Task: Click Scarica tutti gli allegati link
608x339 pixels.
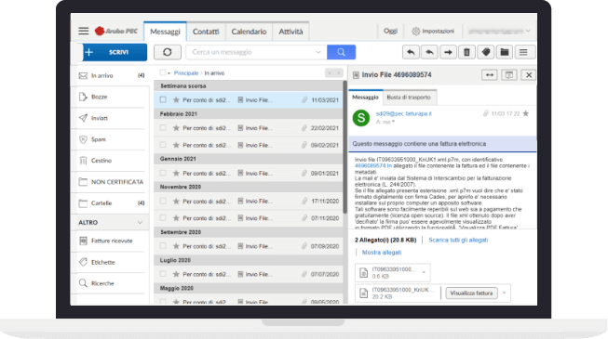Action: pos(458,240)
